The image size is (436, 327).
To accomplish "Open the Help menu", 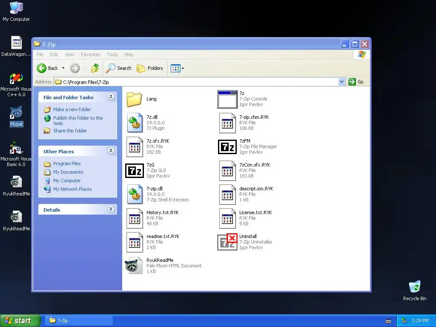I will [x=129, y=54].
